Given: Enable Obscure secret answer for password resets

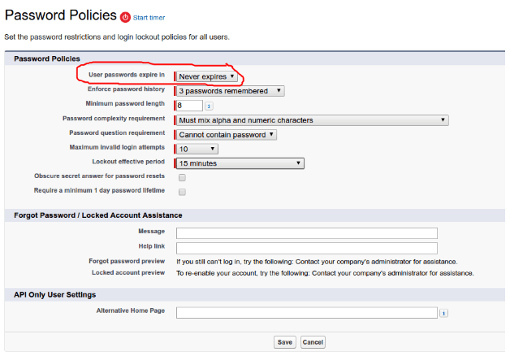Looking at the screenshot, I should [182, 177].
